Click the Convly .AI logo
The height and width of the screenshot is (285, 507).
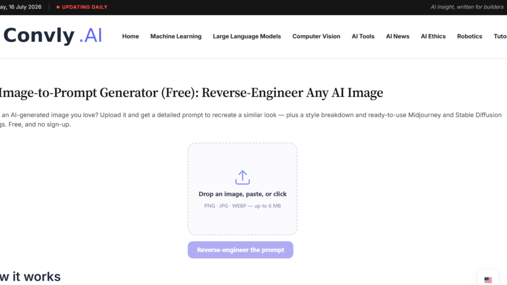[53, 35]
